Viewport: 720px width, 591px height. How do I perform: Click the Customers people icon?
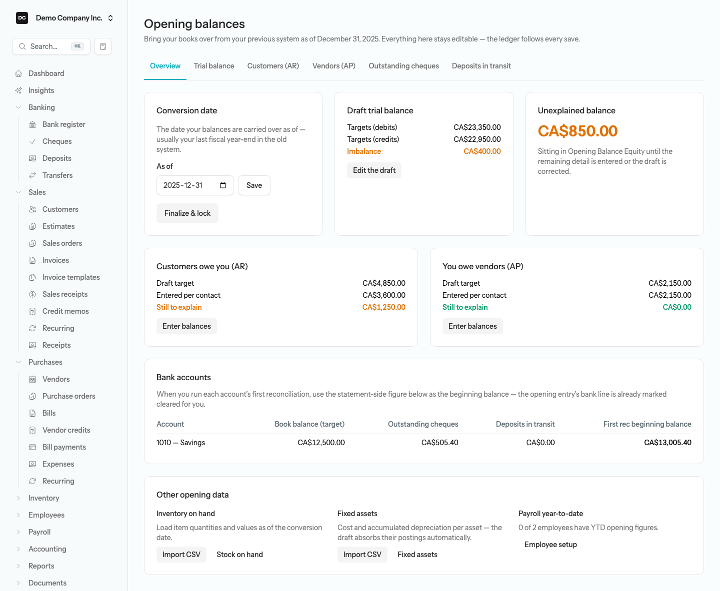pos(32,209)
